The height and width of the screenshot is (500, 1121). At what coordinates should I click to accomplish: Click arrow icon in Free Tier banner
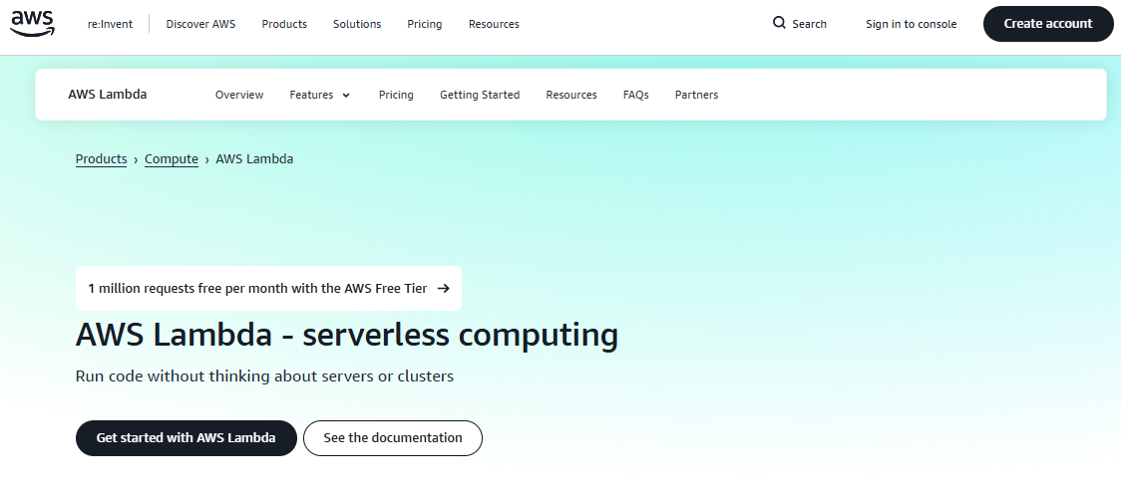click(x=443, y=289)
